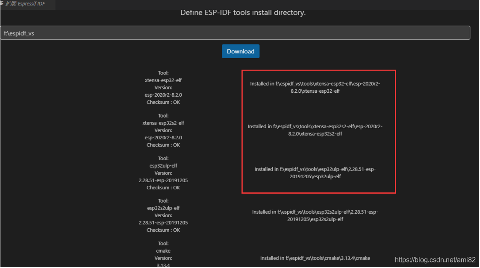The height and width of the screenshot is (268, 480).
Task: Click the esp32s2ulp-elf tool name
Action: point(163,208)
